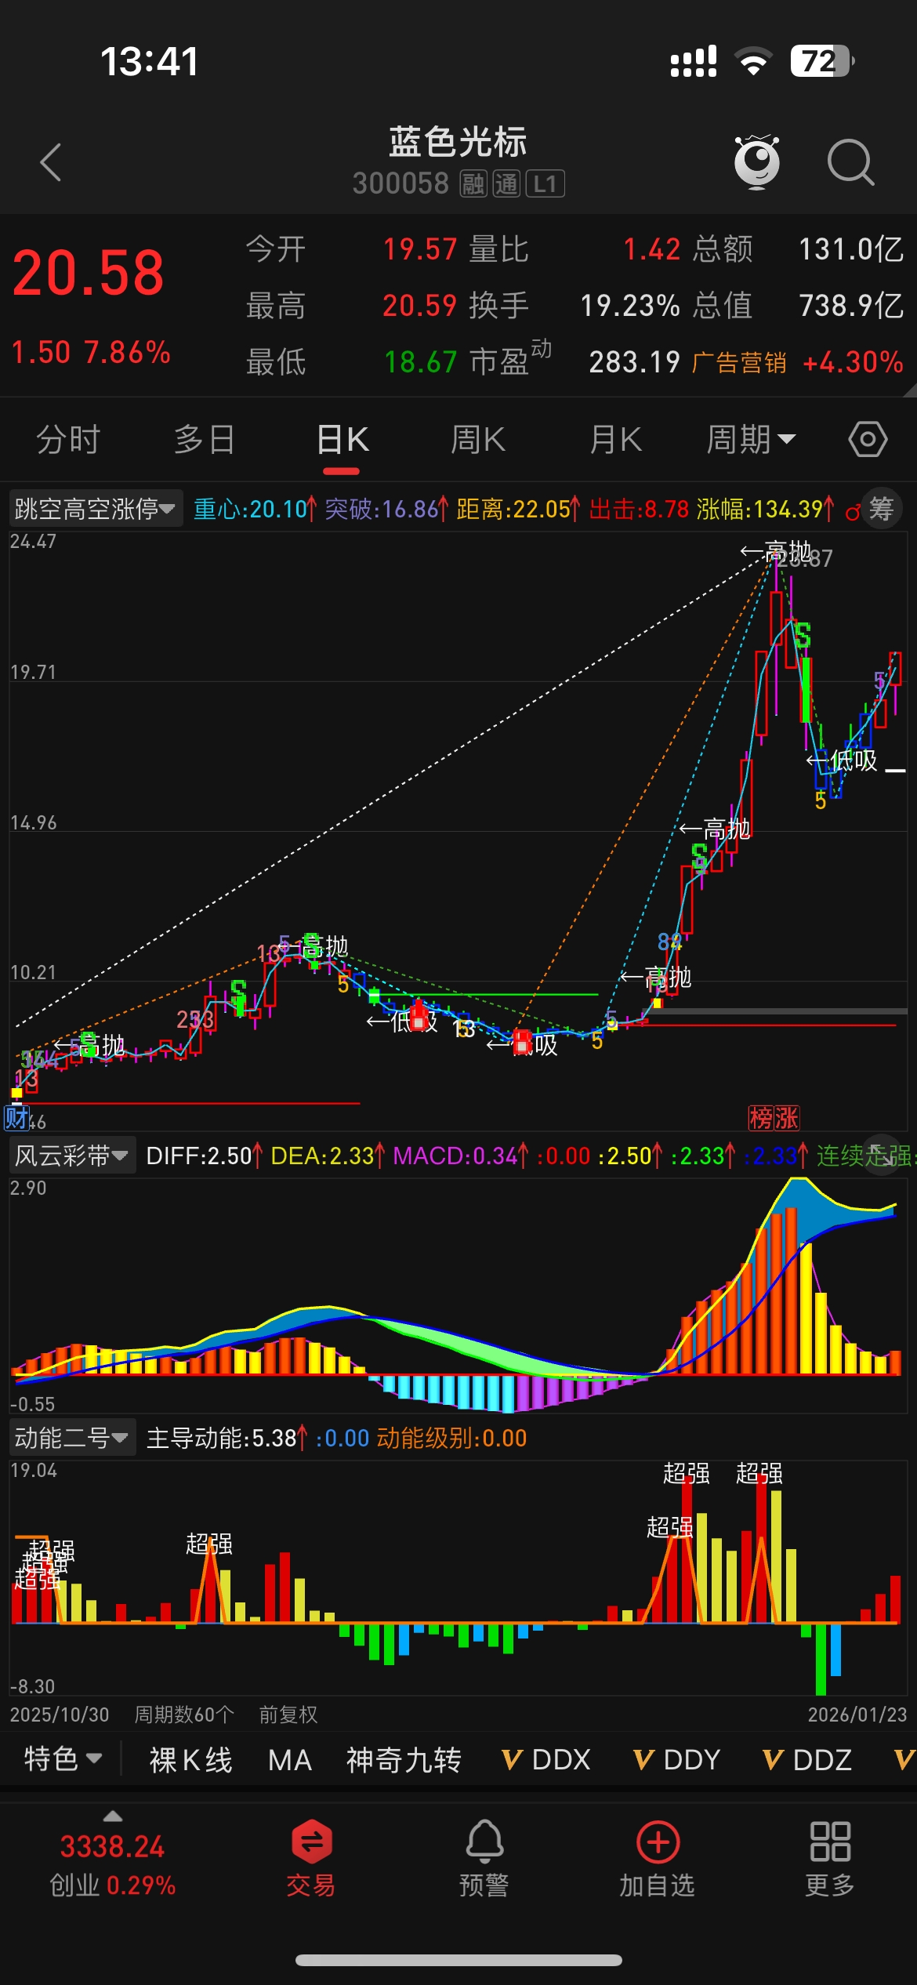Select the 日K daily chart tab
This screenshot has width=917, height=1985.
pyautogui.click(x=342, y=439)
